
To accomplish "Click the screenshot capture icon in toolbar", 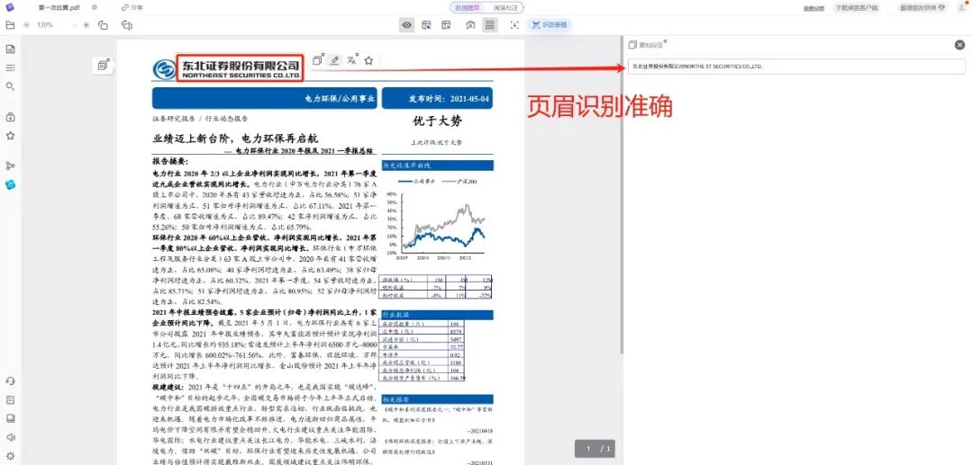I will (470, 25).
